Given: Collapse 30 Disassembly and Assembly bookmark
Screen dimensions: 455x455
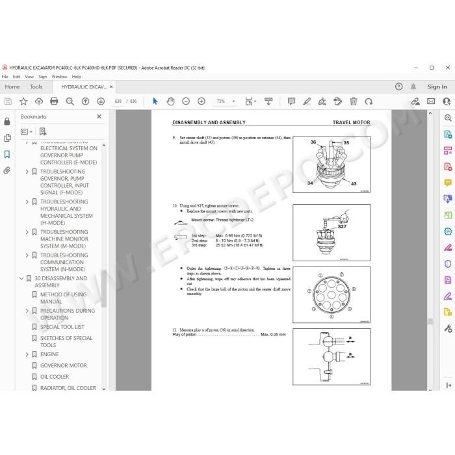Looking at the screenshot, I should pyautogui.click(x=21, y=278).
